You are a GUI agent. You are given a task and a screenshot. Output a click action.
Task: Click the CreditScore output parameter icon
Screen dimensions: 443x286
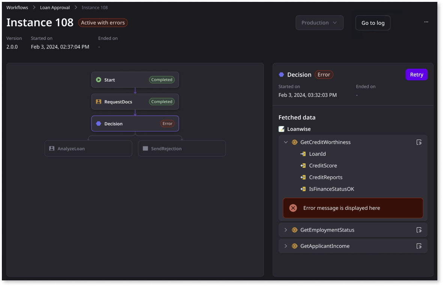tap(303, 166)
